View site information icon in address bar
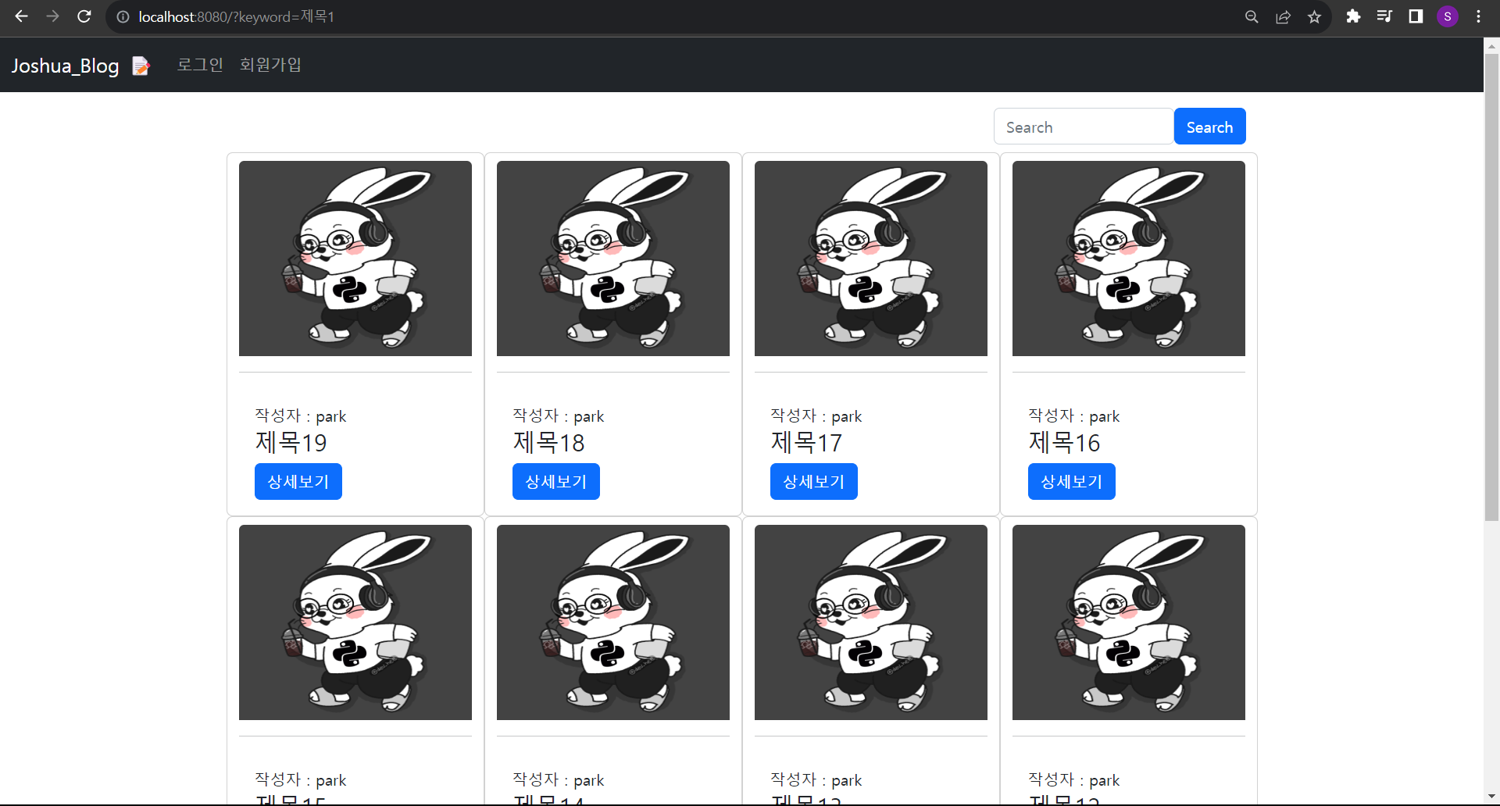Image resolution: width=1500 pixels, height=806 pixels. click(123, 16)
